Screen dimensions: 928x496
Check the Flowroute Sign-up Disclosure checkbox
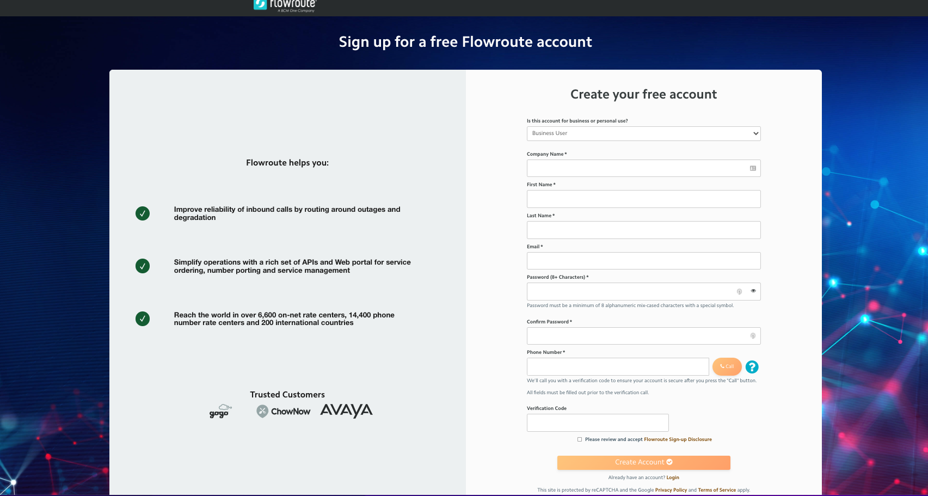580,439
